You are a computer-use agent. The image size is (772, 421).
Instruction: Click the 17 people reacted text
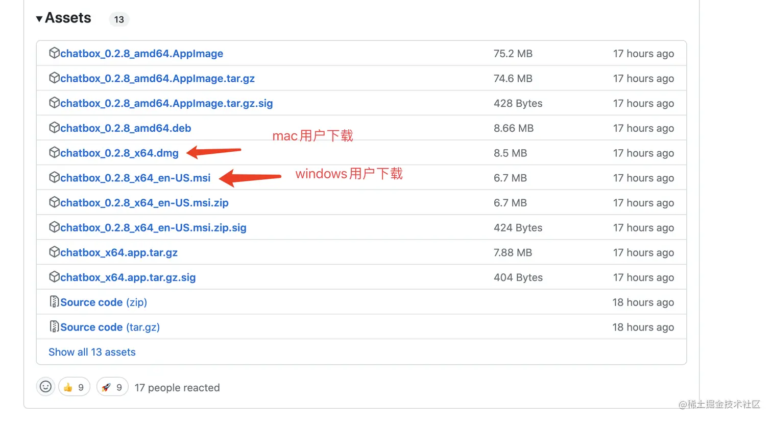[177, 388]
